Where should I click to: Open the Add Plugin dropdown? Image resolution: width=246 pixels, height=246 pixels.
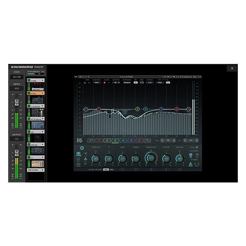click(36, 170)
